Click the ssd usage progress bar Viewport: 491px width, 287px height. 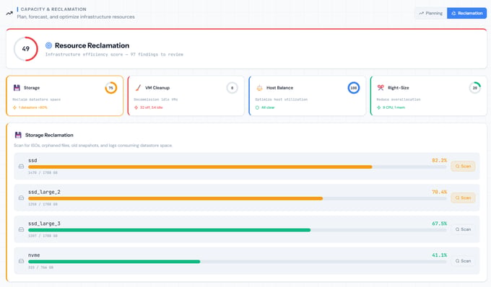tap(238, 167)
